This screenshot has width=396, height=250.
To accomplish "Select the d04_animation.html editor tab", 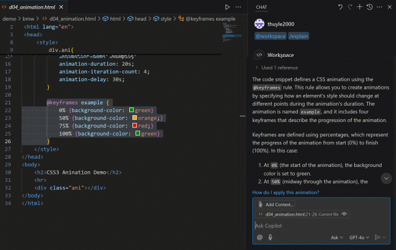I will pyautogui.click(x=32, y=7).
